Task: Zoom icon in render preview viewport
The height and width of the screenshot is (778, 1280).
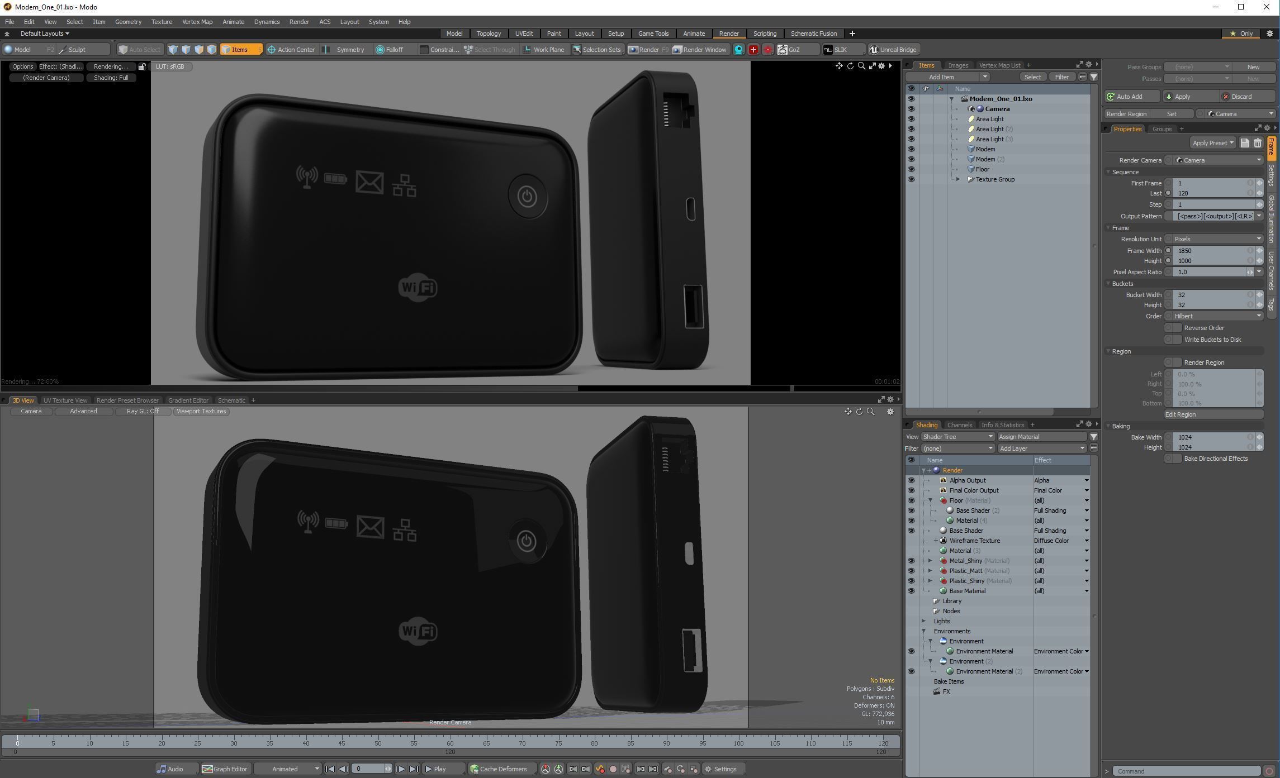Action: tap(861, 66)
